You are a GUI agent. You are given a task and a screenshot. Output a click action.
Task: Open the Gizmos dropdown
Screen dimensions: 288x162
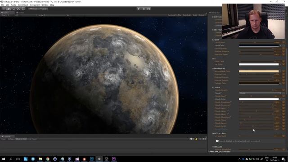[202, 15]
